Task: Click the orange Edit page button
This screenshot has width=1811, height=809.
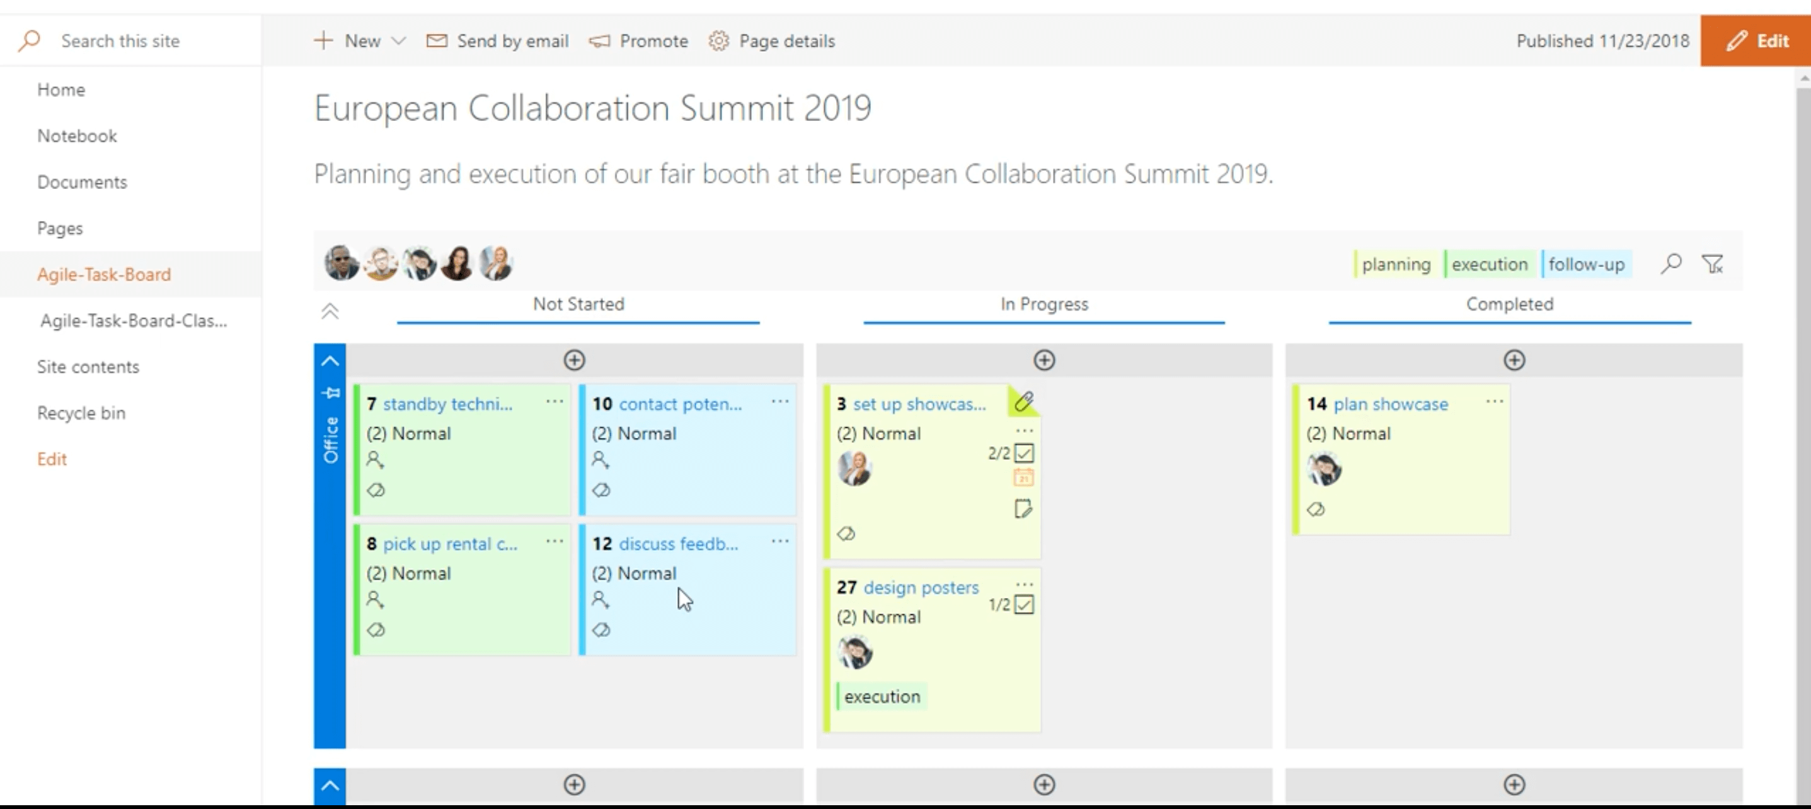Action: tap(1756, 41)
